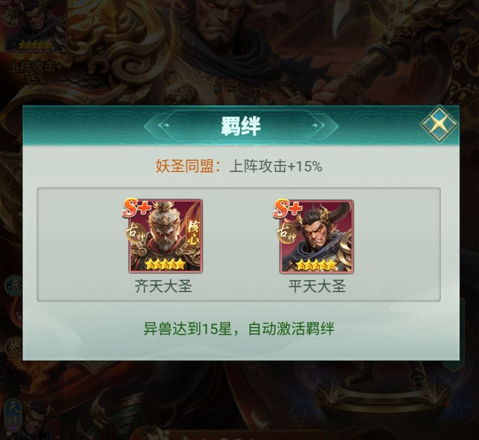Tap the dimmed 上阵攻击+15% label under card
479x440 pixels.
(x=36, y=73)
